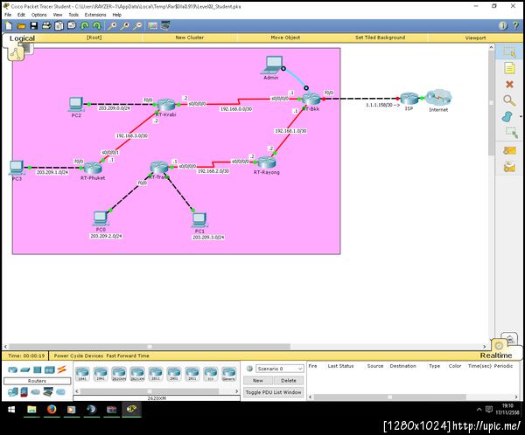This screenshot has height=435, width=525.
Task: Click right arrow of router models scrollbar
Action: click(x=237, y=390)
